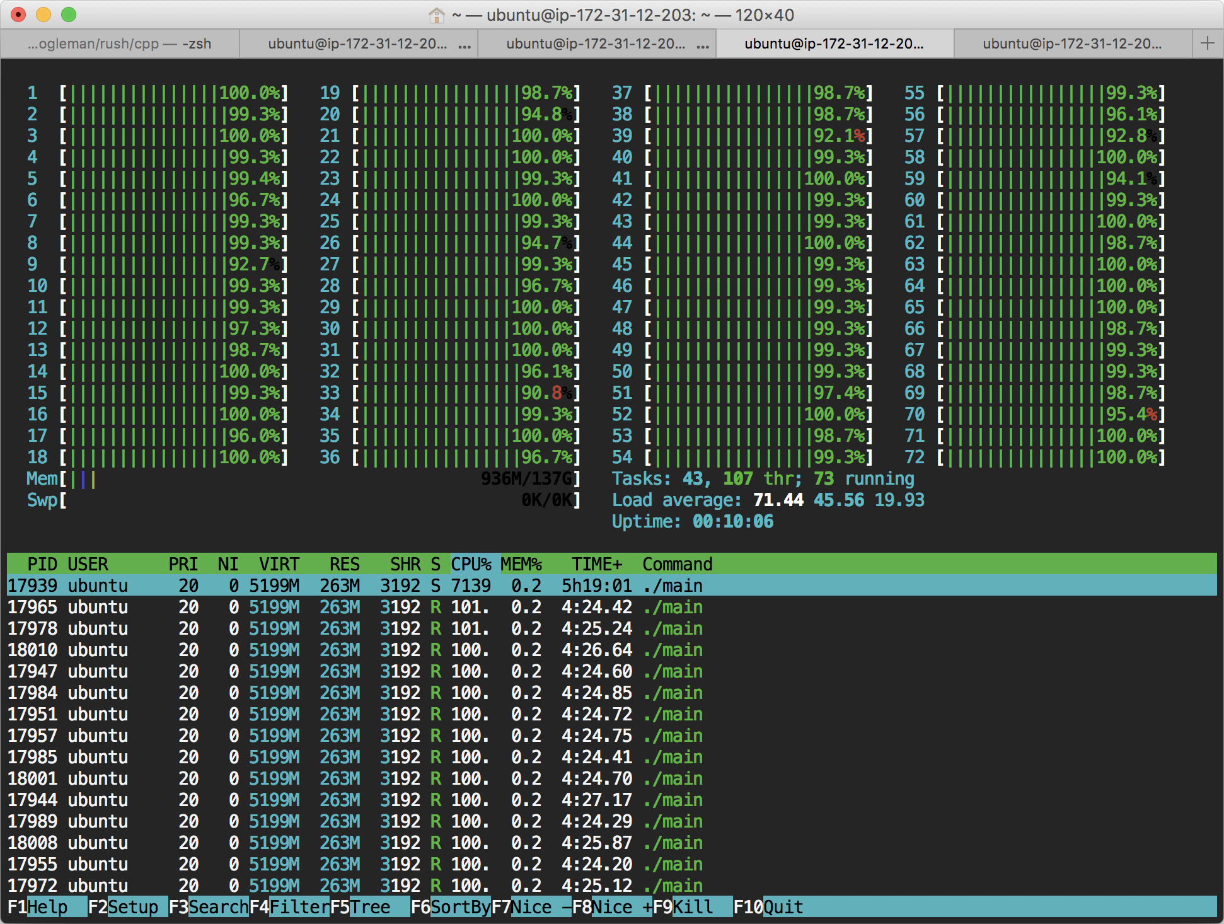Switch to the rush/cpp zsh tab

120,43
